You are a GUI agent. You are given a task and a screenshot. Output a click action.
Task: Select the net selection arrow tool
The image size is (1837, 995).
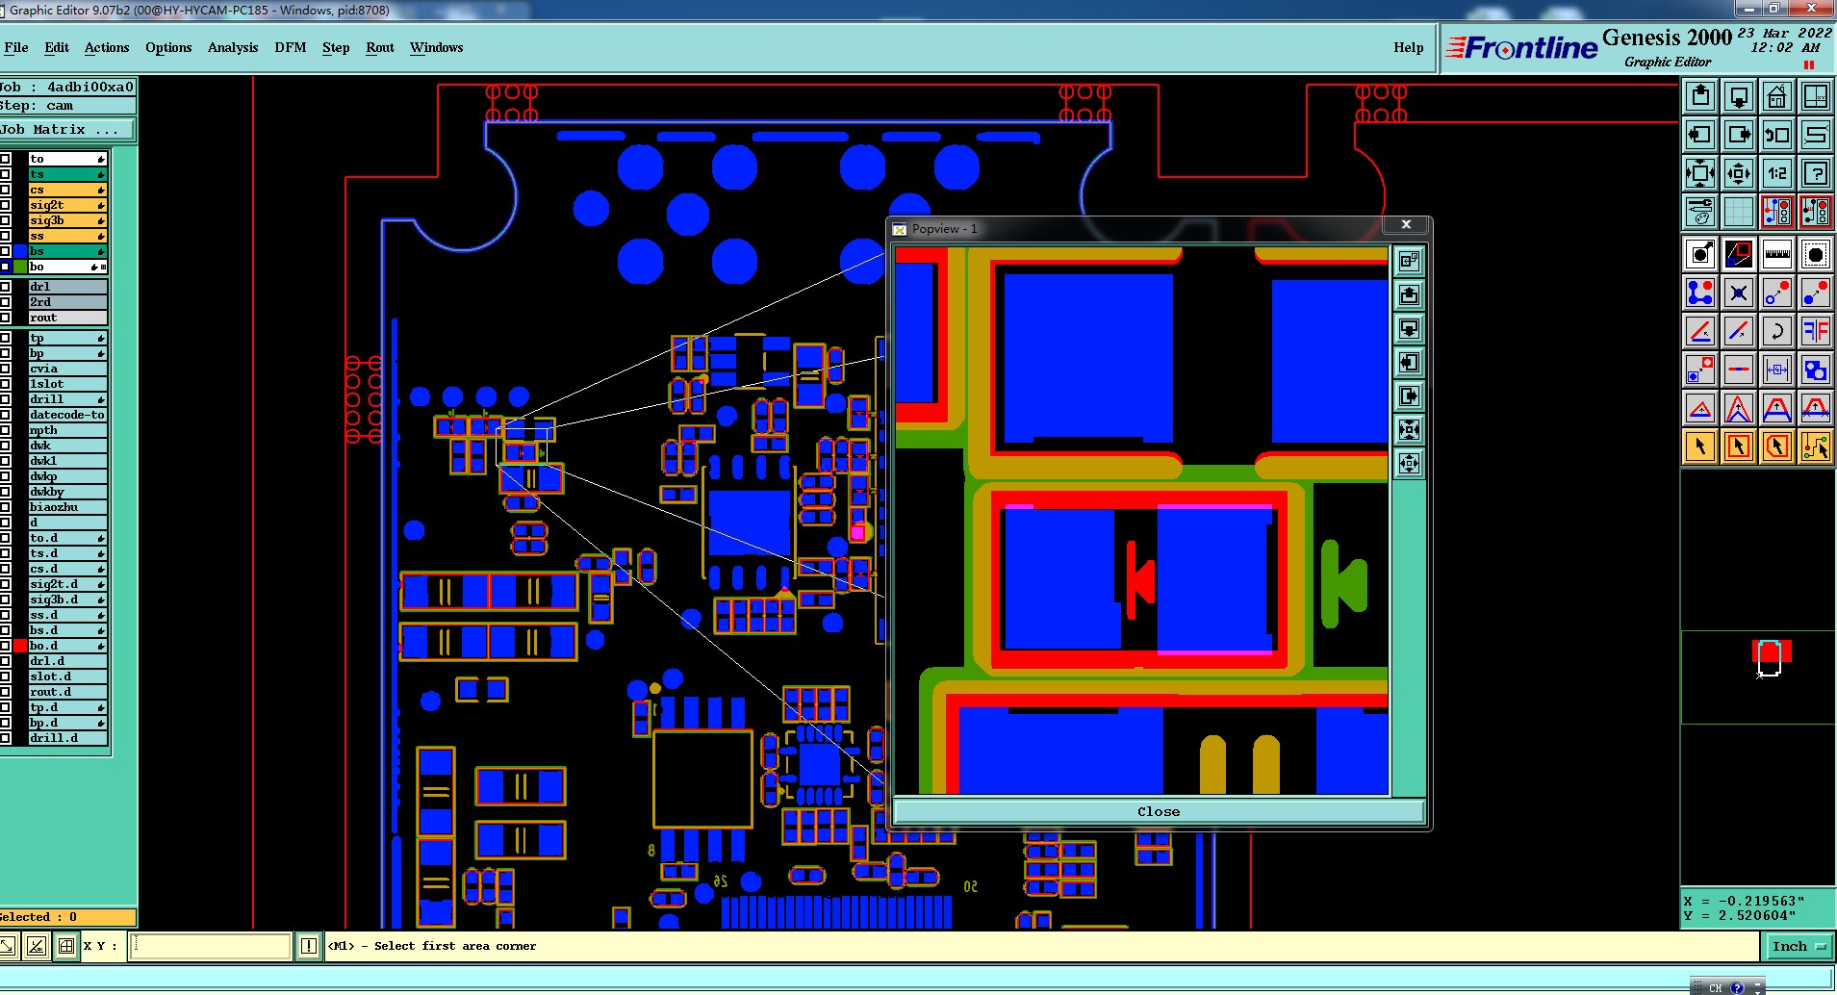tap(1815, 446)
